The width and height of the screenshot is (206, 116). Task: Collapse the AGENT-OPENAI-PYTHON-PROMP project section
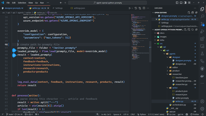point(153,30)
